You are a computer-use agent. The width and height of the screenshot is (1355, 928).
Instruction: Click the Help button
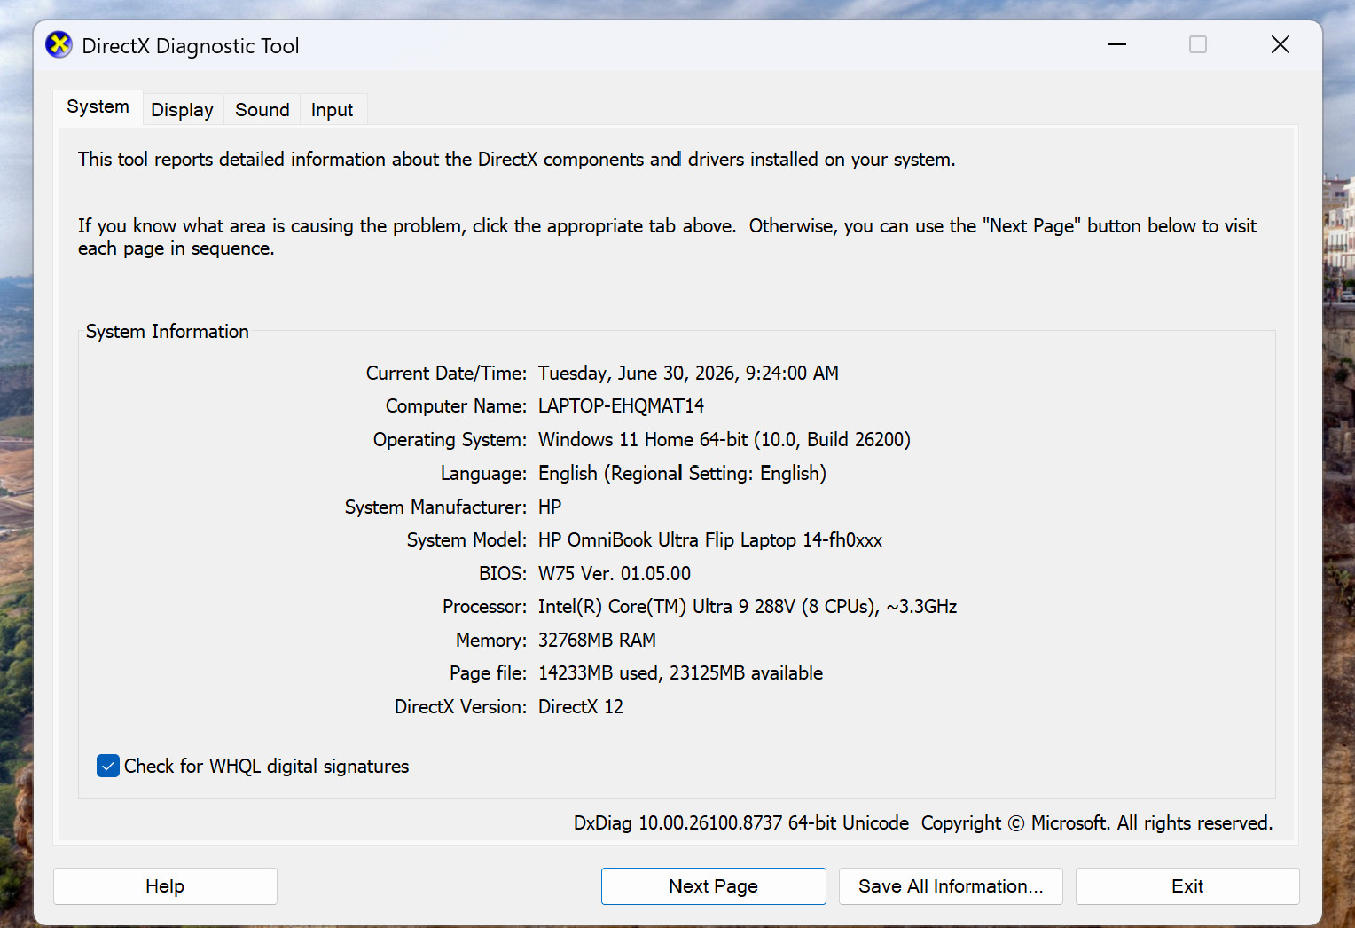point(165,886)
